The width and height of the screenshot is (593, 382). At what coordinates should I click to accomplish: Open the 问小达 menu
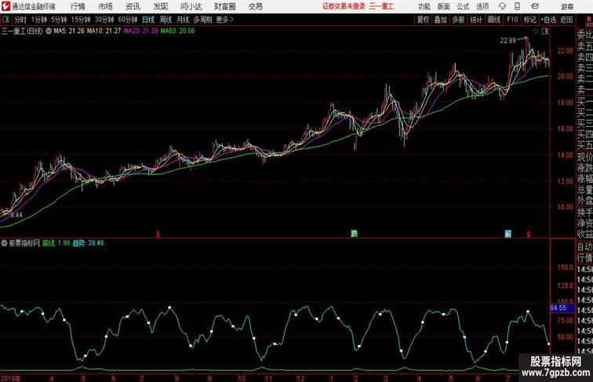191,6
